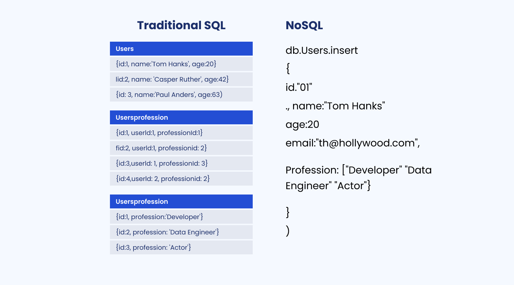Click the 'NoSQL' heading
Screen dimensions: 514x285
click(x=304, y=25)
